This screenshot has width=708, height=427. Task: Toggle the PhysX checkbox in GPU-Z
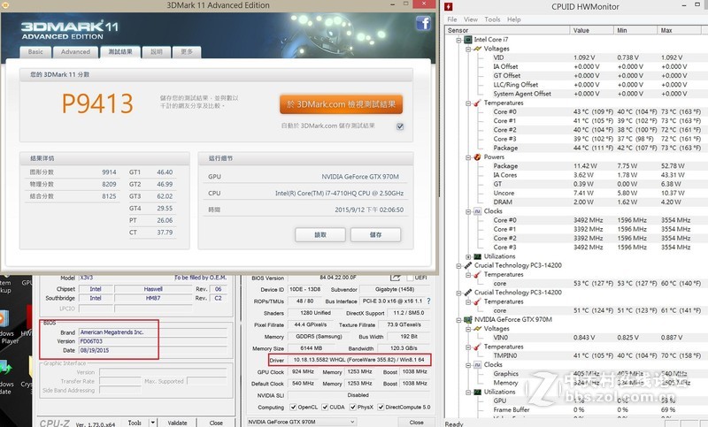coord(352,408)
